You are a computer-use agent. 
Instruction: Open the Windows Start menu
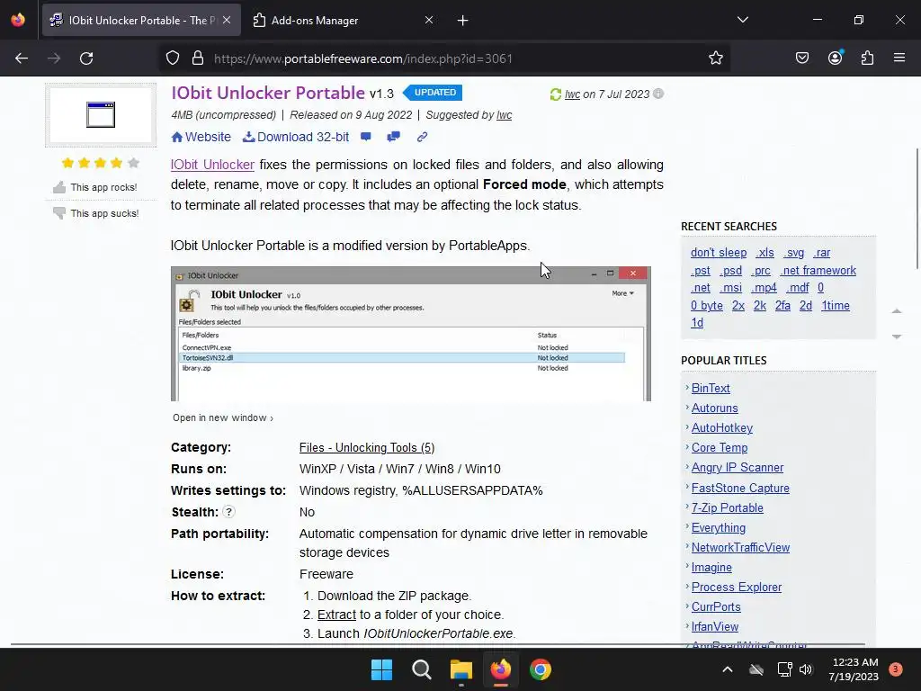pyautogui.click(x=381, y=669)
